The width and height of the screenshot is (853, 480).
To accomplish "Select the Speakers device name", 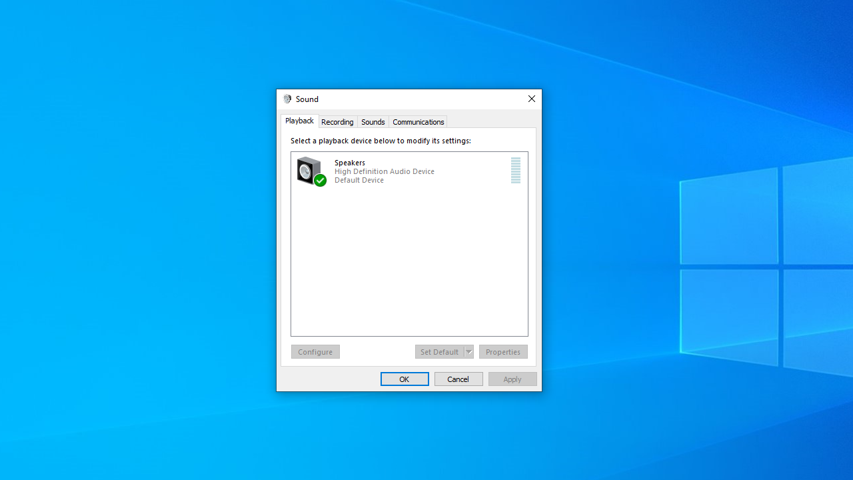I will (350, 163).
